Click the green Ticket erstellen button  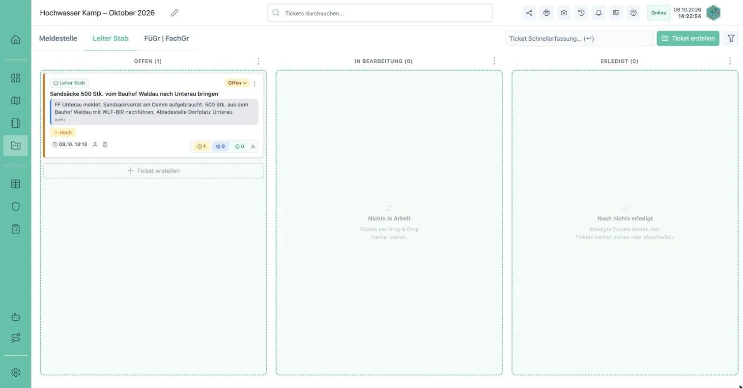[x=688, y=38]
